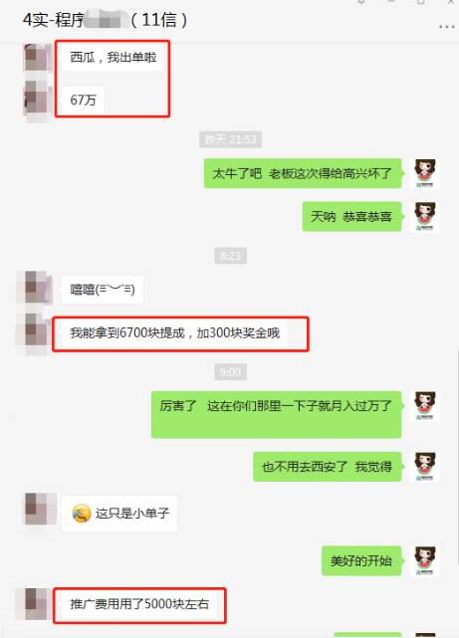Click the '昨天 21:53' timestamp label
Viewport: 459px width, 638px height.
coord(230,139)
